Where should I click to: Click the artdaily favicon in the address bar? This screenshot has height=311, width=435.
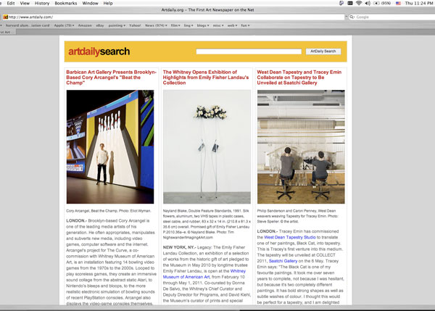pos(6,17)
